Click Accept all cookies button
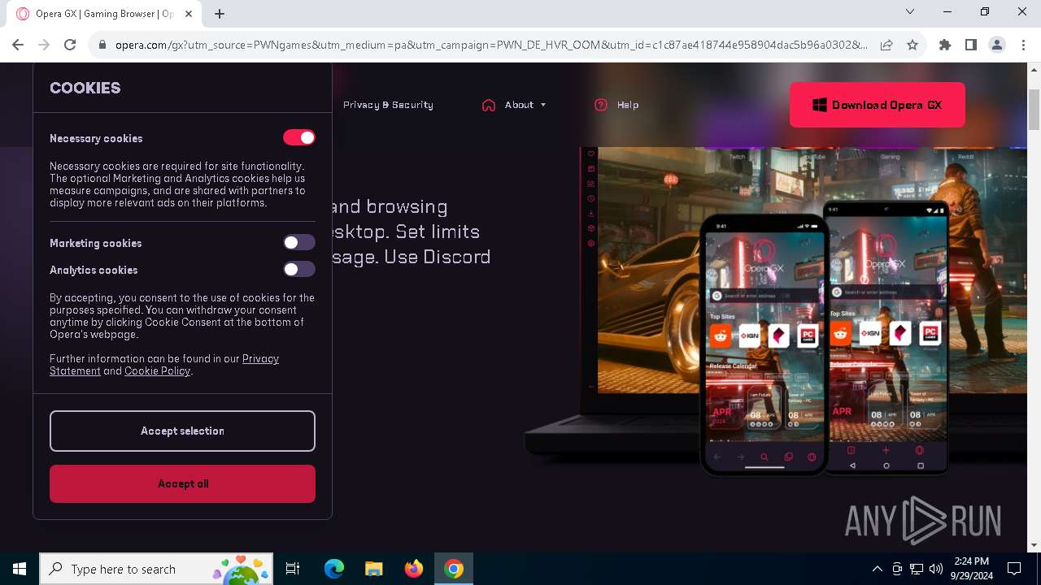This screenshot has width=1041, height=585. 182,483
